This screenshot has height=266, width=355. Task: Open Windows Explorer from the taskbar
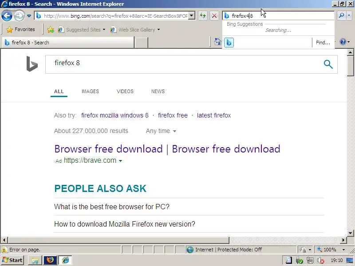tap(35, 260)
